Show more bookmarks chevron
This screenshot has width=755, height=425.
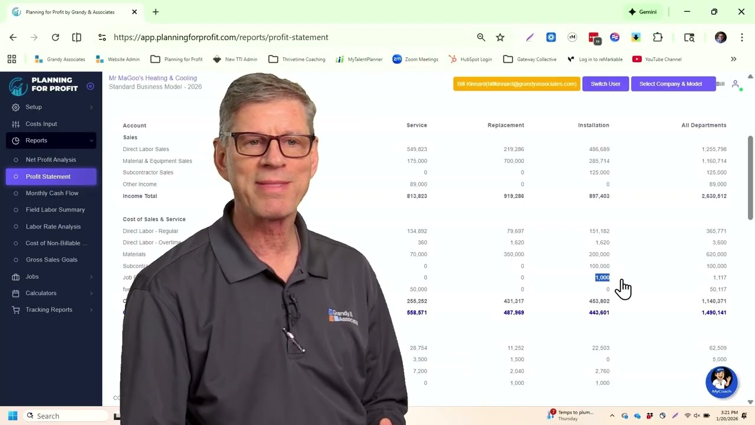[734, 59]
